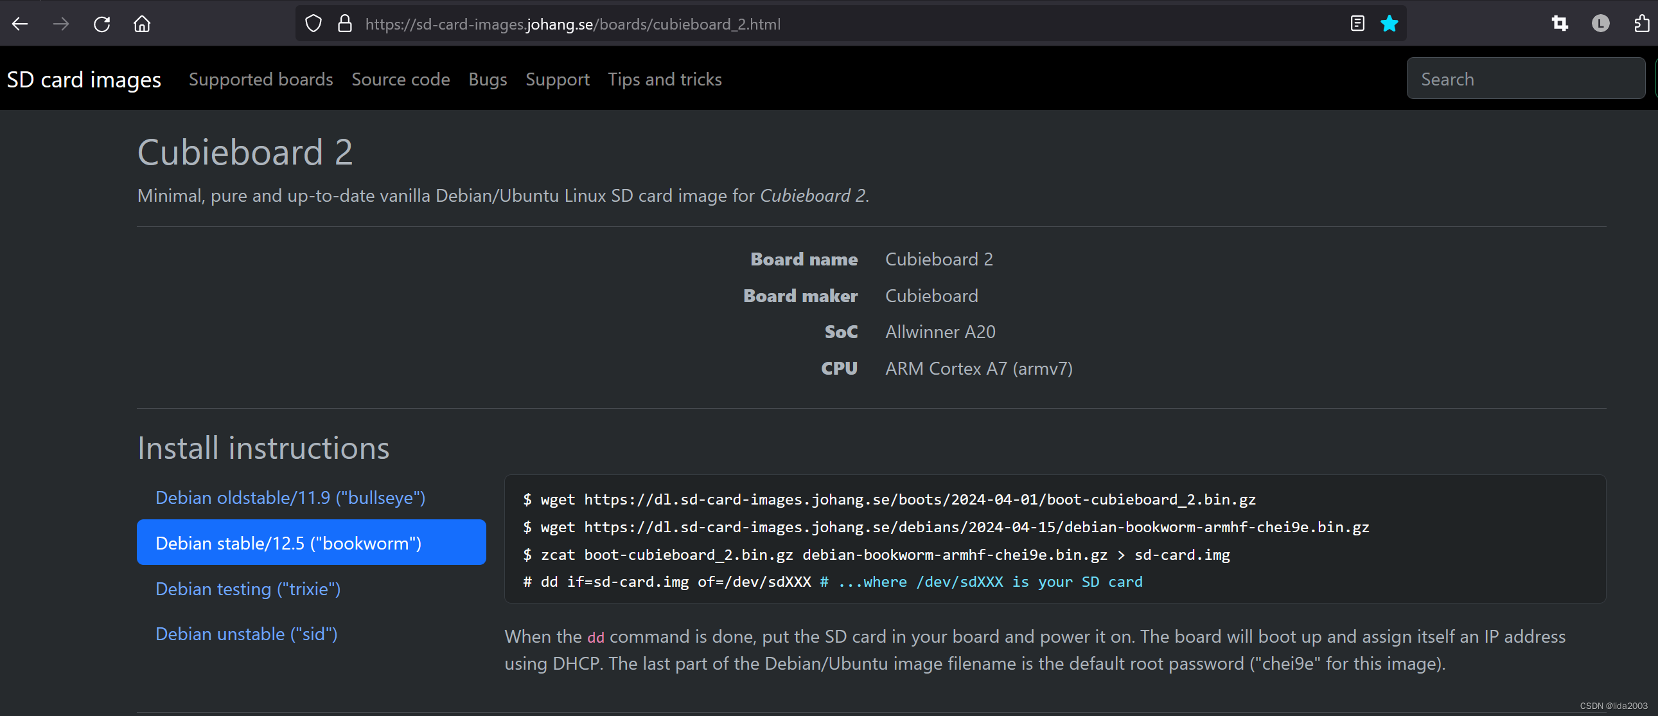Click the wget debian-bookworm-armhf-chei9e.bin.gz command line

click(x=946, y=527)
